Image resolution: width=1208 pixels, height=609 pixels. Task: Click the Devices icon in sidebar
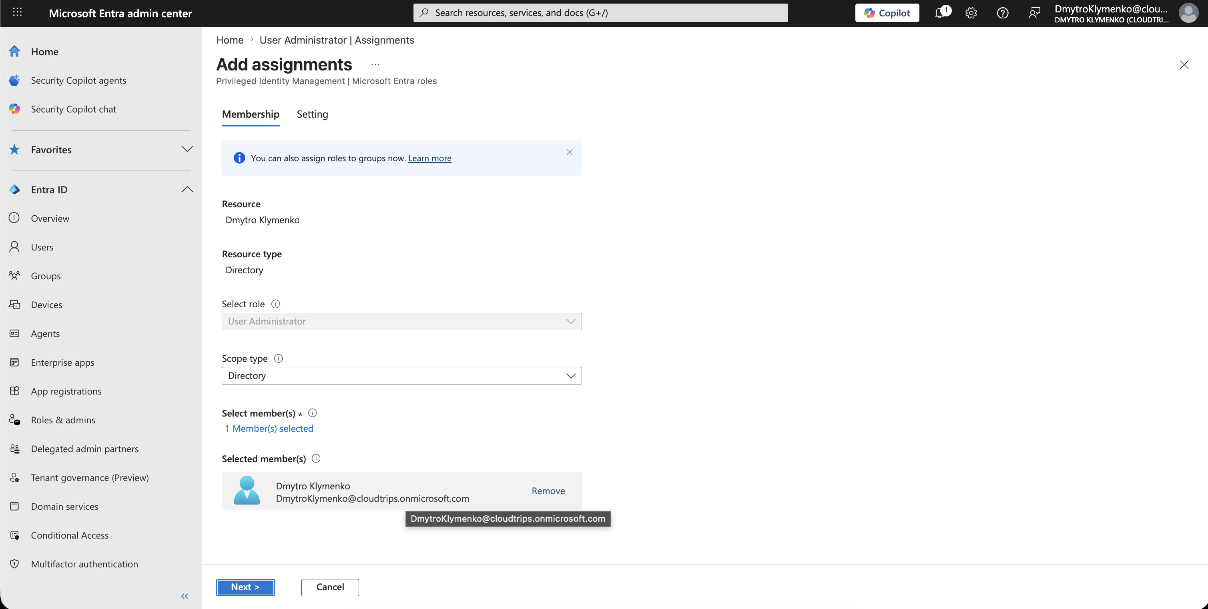[x=14, y=304]
